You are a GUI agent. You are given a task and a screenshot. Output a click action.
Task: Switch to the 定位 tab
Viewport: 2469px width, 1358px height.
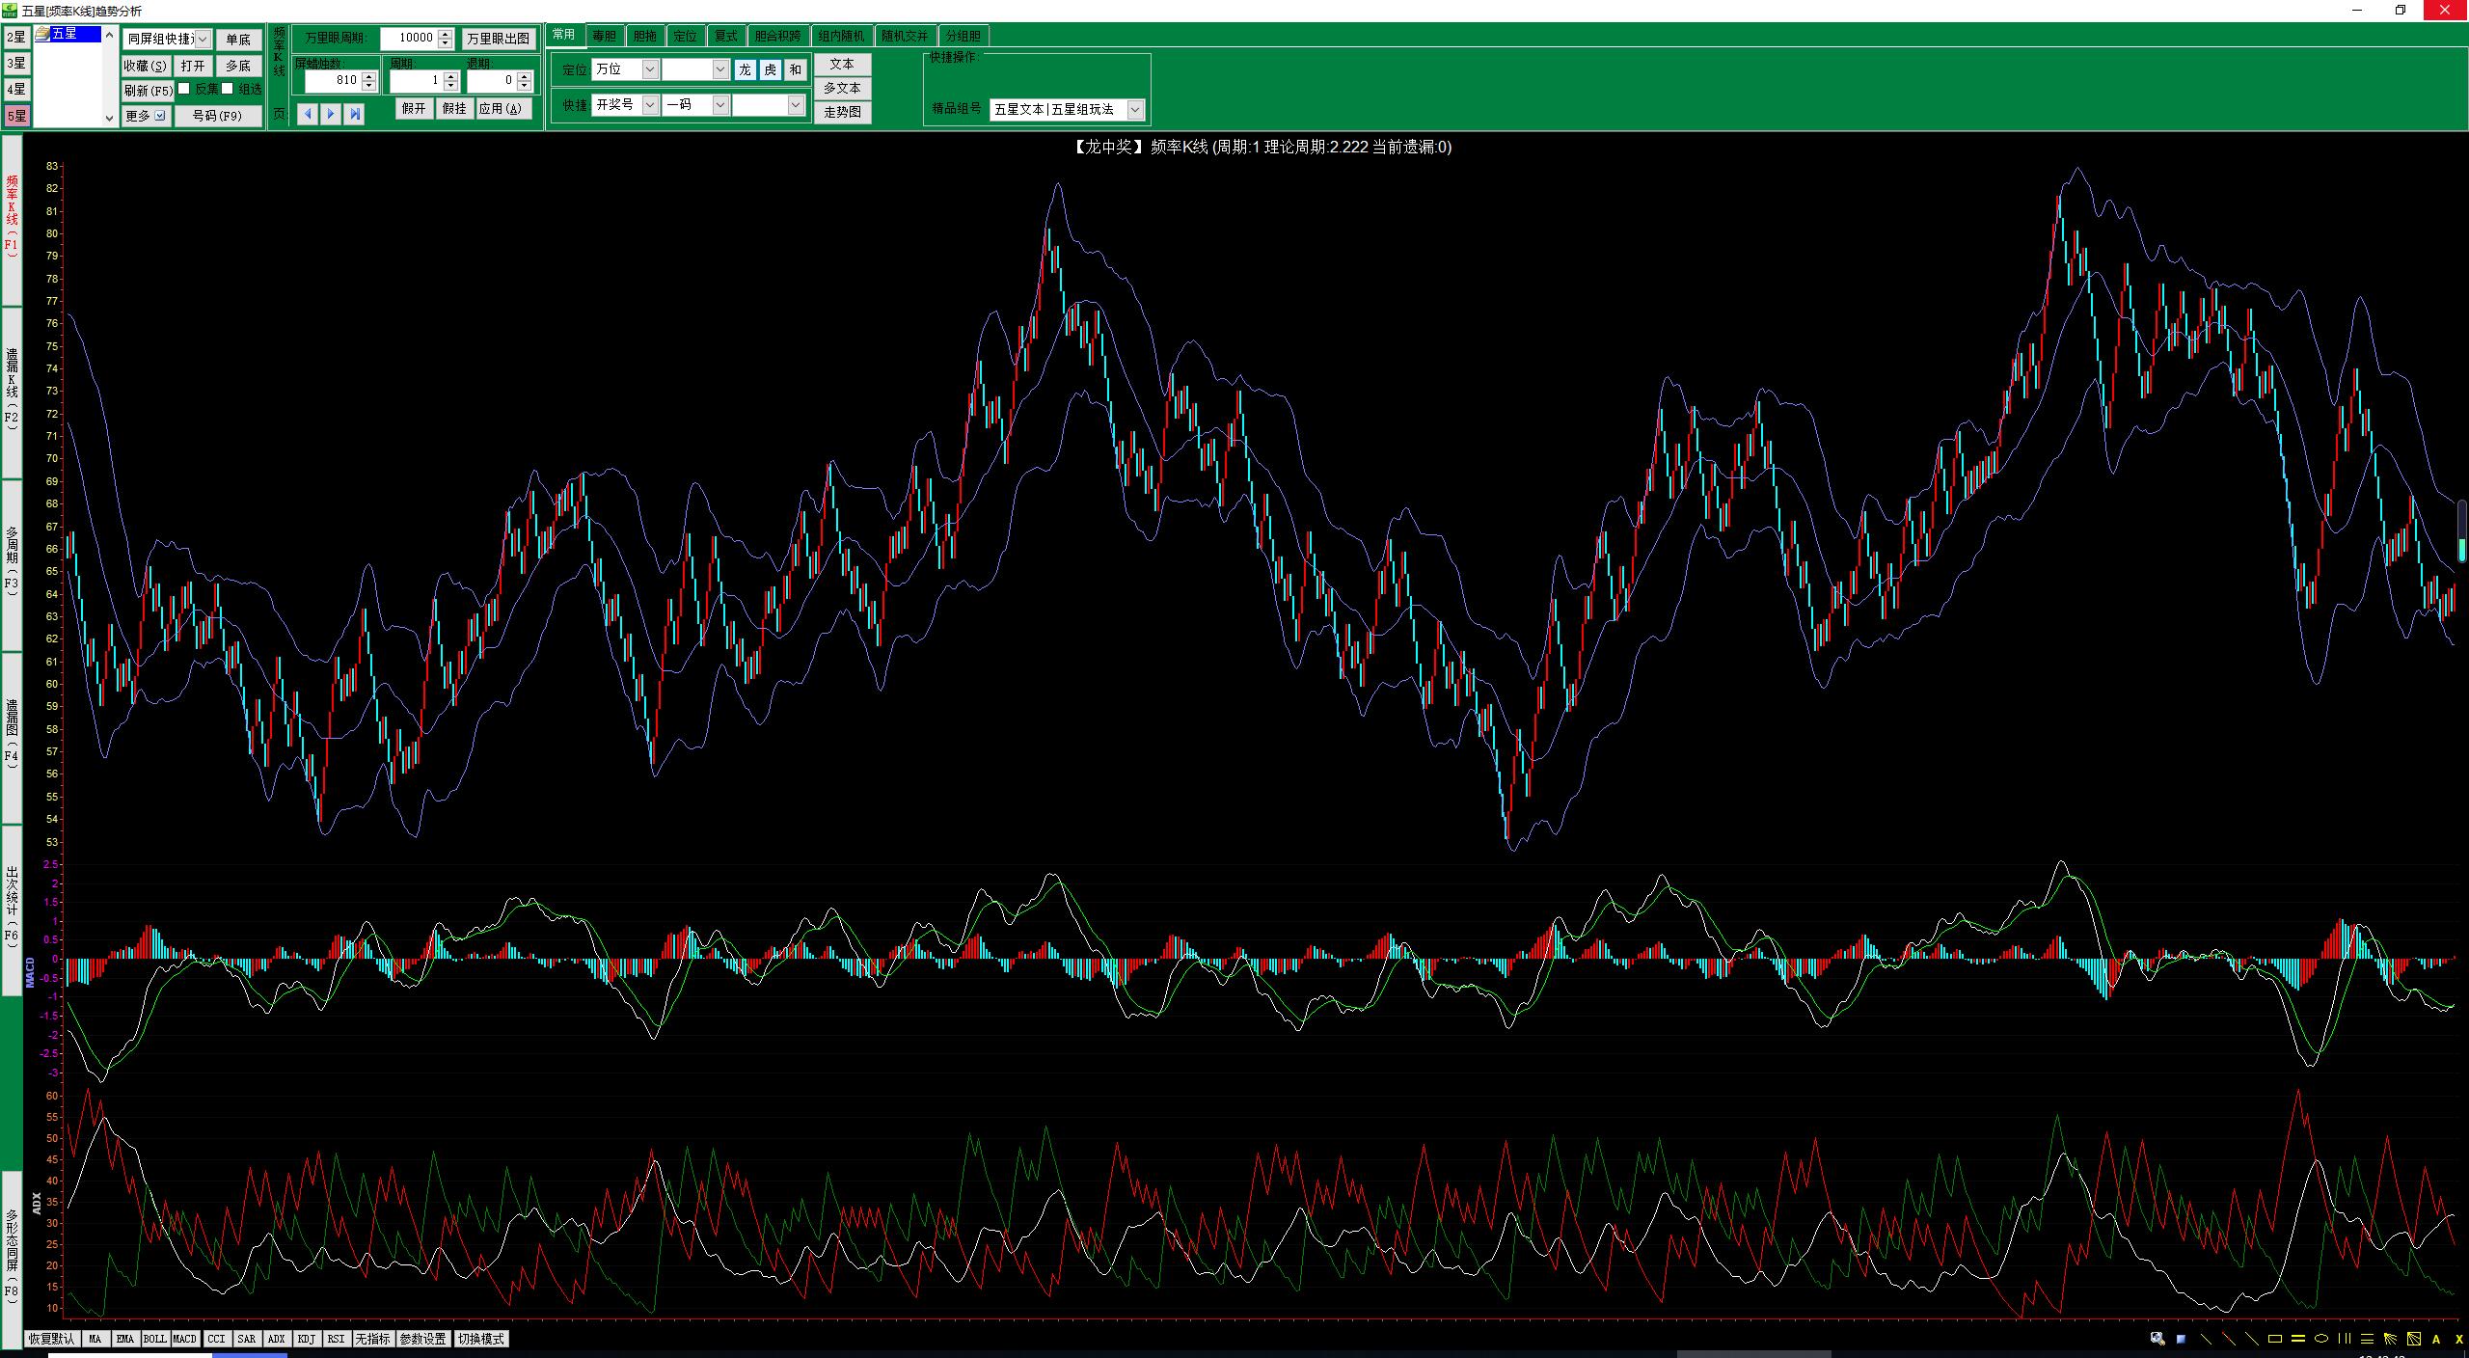(686, 36)
